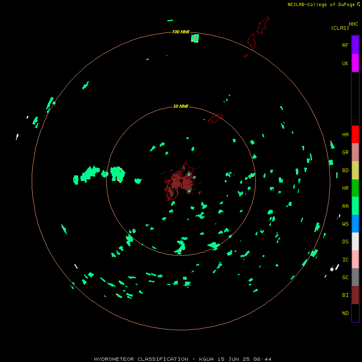Click the black ND legend swatch

(355, 313)
